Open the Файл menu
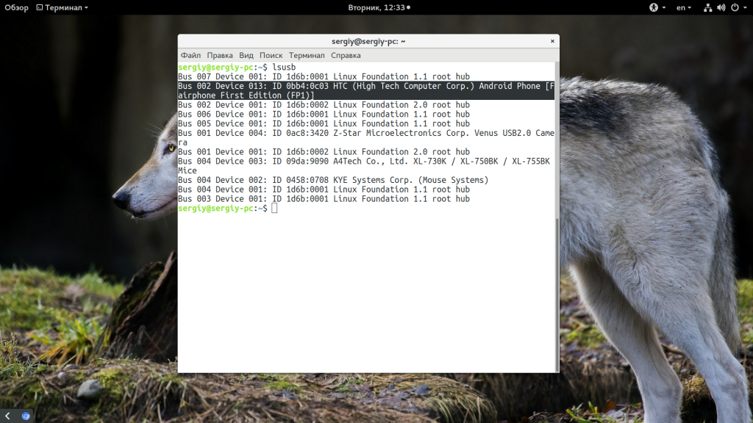 pyautogui.click(x=190, y=55)
